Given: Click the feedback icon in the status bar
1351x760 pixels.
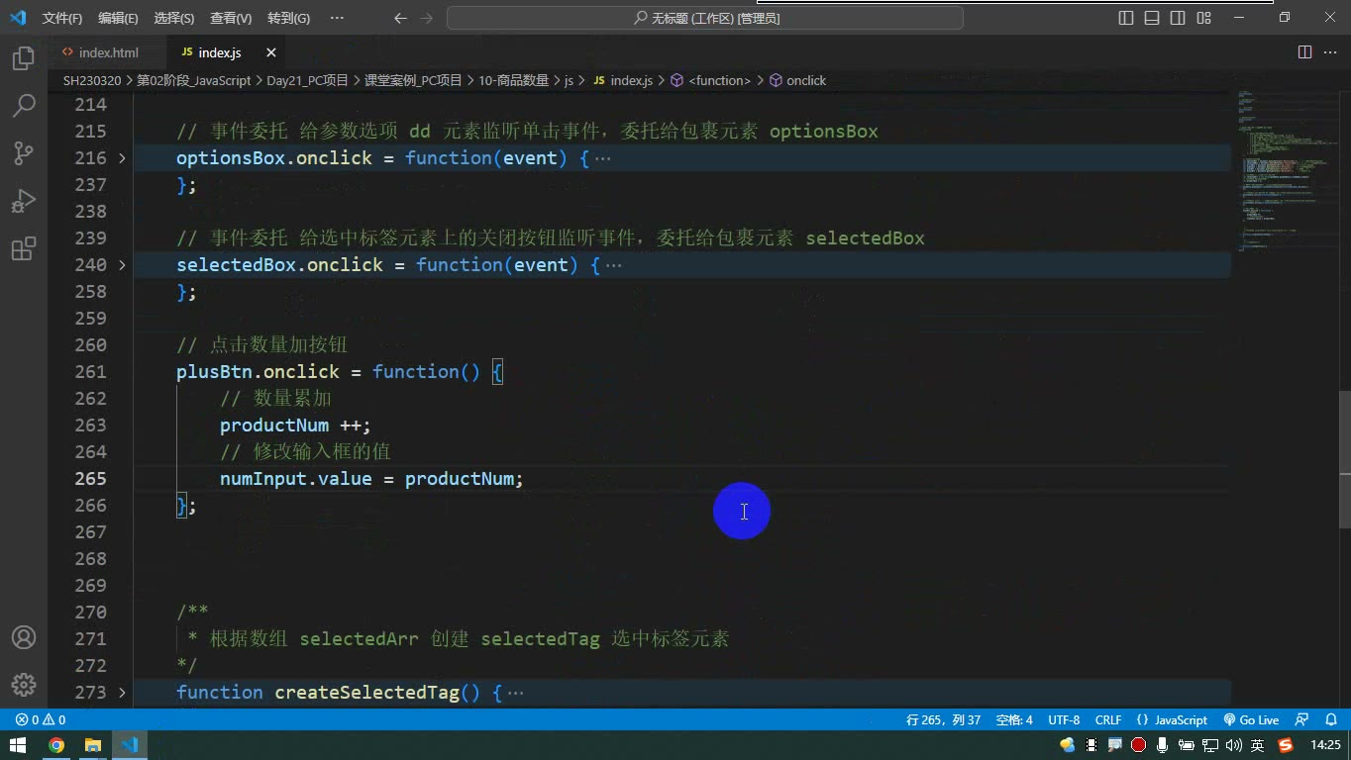Looking at the screenshot, I should pyautogui.click(x=1302, y=720).
